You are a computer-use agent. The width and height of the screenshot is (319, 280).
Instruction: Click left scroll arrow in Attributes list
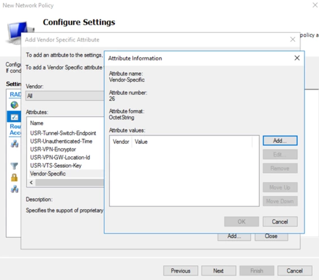pyautogui.click(x=32, y=182)
